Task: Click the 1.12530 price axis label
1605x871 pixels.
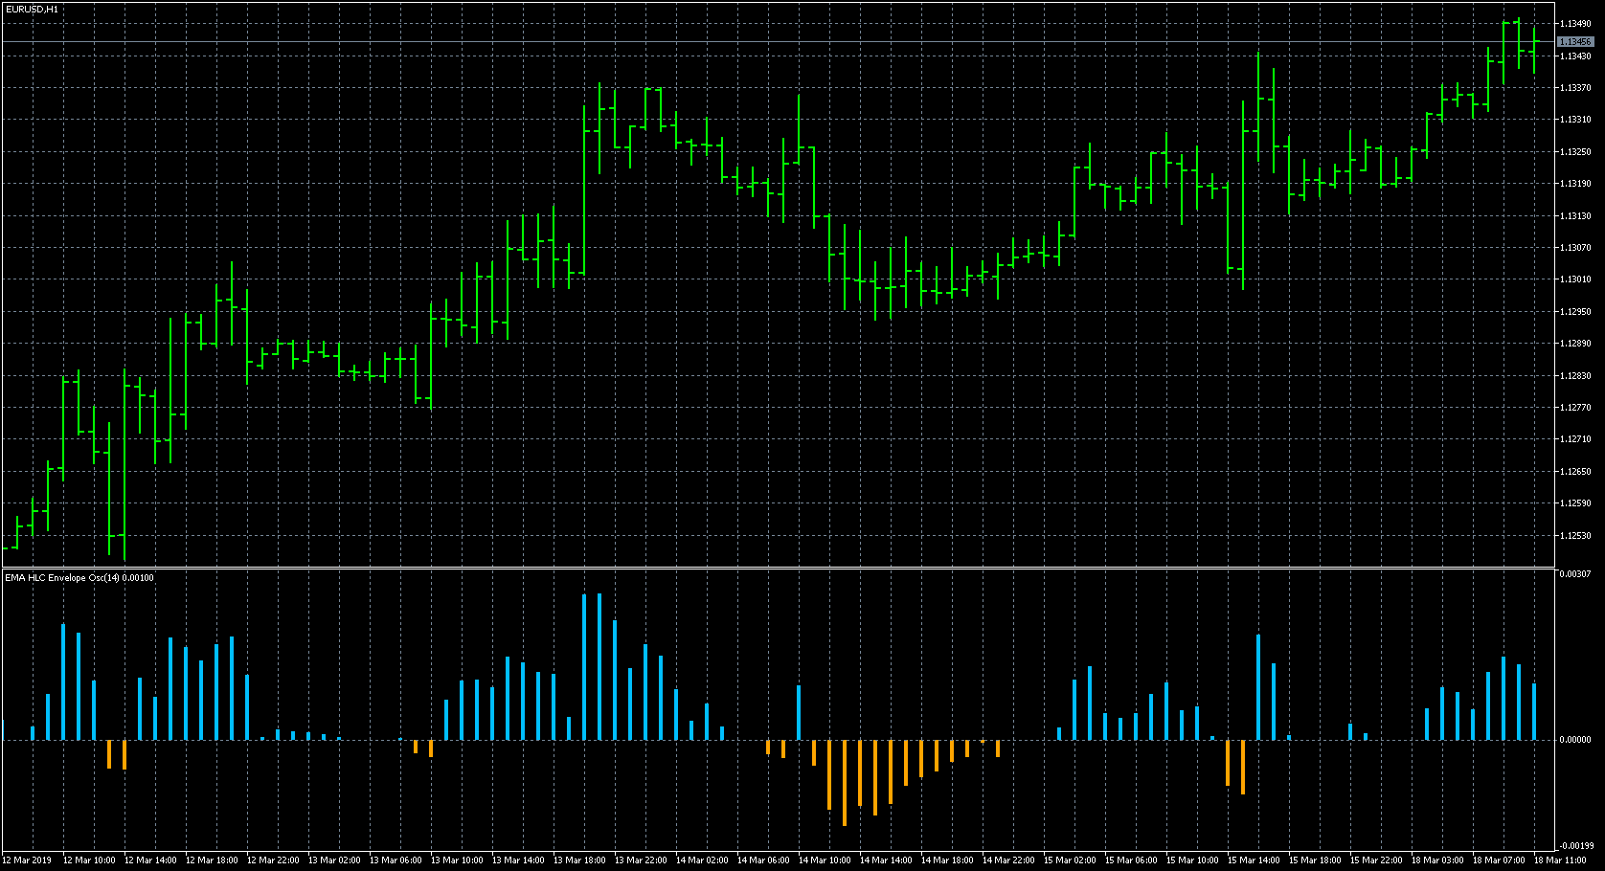Action: click(1574, 536)
